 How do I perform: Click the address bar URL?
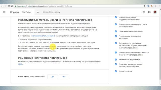pos(50,6)
